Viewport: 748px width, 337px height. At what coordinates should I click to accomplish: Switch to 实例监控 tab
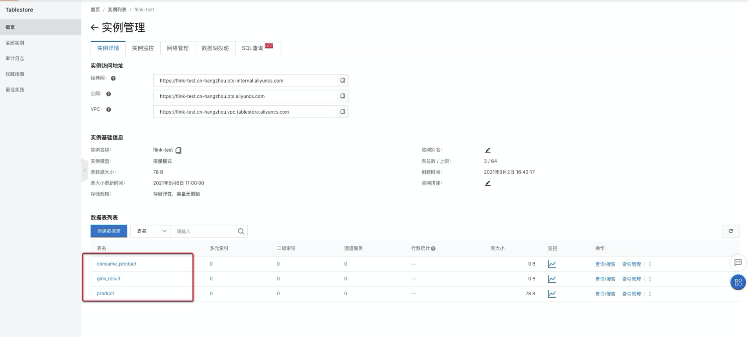[x=143, y=48]
